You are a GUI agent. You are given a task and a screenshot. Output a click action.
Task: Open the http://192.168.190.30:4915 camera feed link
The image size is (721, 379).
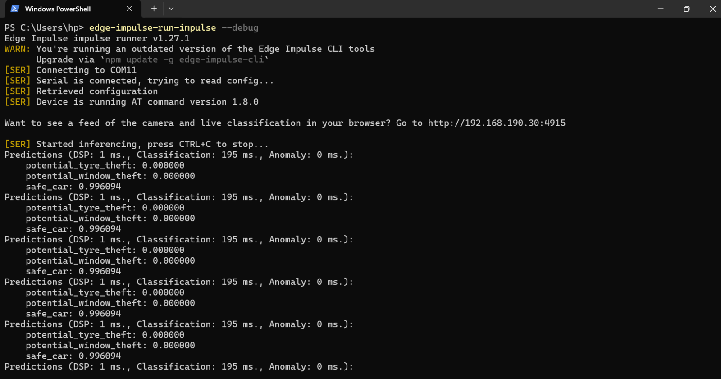point(497,123)
